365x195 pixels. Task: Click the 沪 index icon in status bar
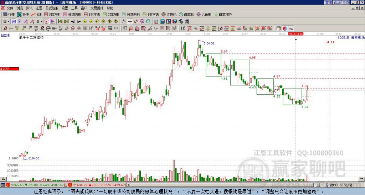[8, 185]
